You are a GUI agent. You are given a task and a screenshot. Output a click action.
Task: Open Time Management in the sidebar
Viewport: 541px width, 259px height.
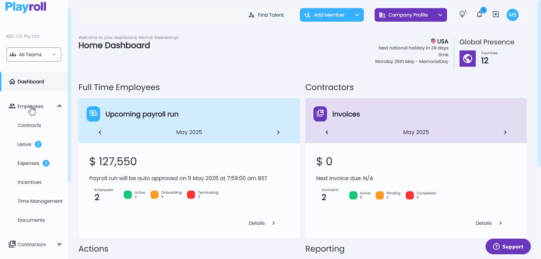(40, 201)
